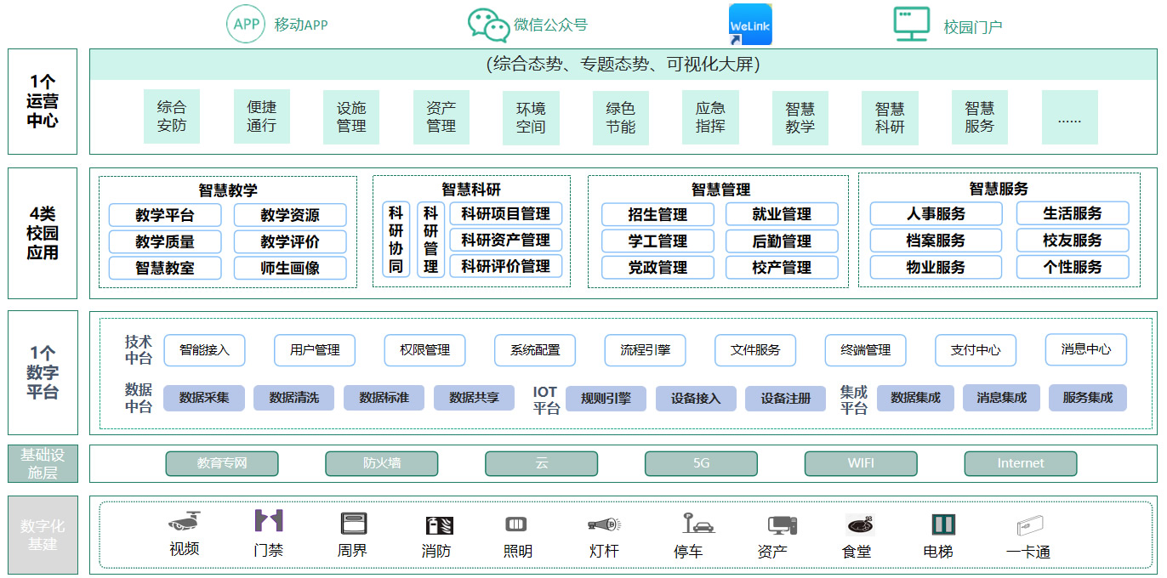This screenshot has width=1167, height=578.
Task: Open the 综合安防 tile
Action: pyautogui.click(x=172, y=116)
